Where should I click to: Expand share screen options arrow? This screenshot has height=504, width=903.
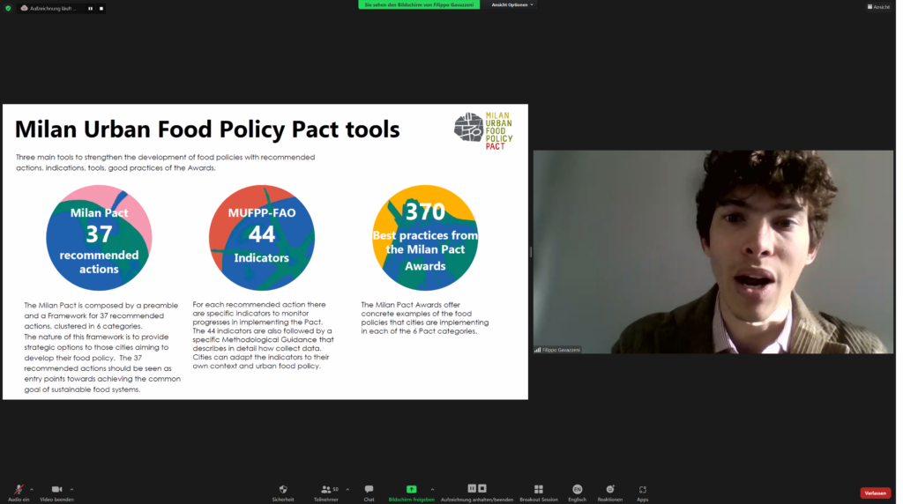pos(432,488)
